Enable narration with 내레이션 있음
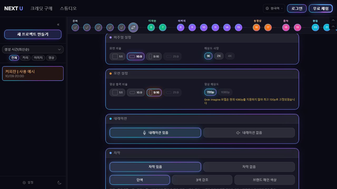Screen dimensions: 337x189 [x=155, y=133]
